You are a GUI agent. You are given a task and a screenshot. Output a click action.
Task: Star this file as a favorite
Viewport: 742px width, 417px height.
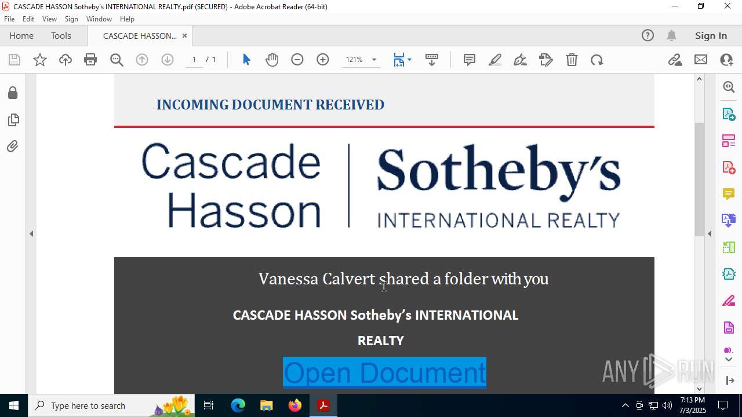(40, 60)
